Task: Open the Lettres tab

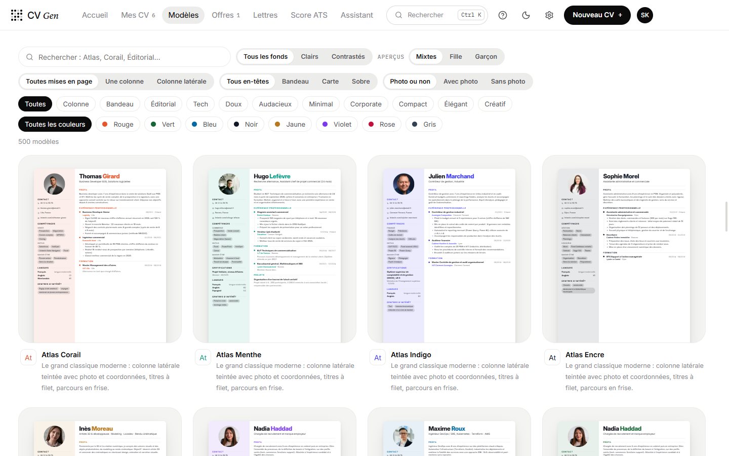Action: [x=265, y=15]
